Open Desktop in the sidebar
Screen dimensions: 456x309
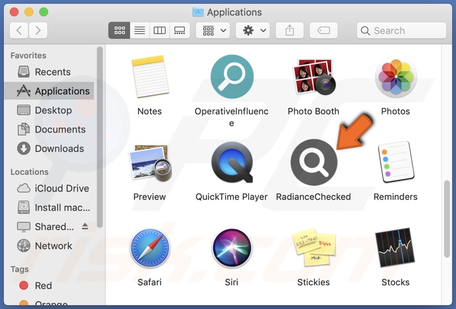[x=49, y=110]
